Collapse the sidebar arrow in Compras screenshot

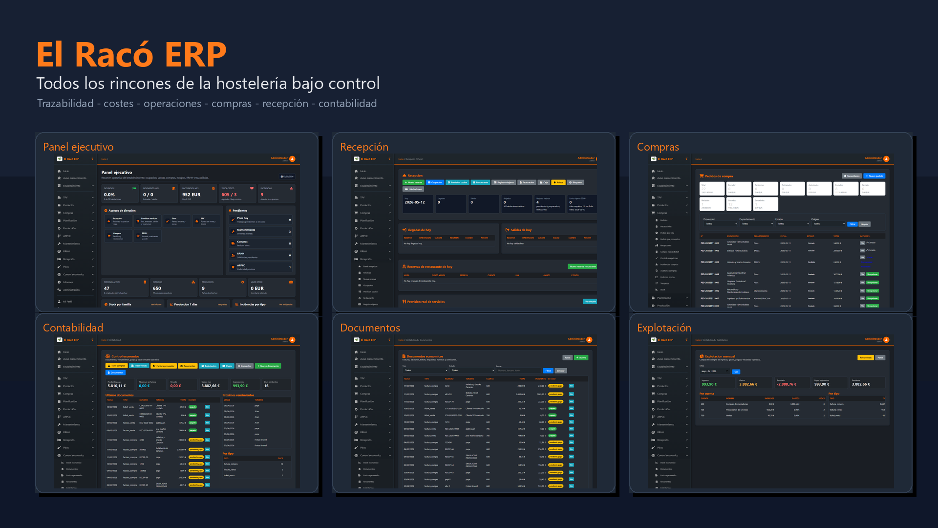point(686,159)
